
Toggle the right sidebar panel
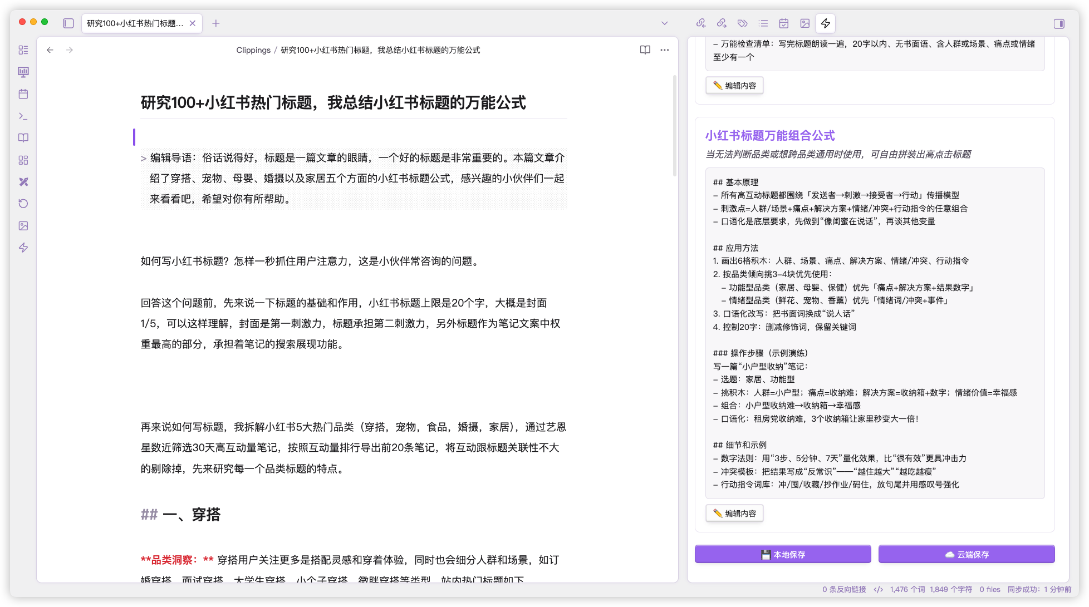click(1059, 23)
